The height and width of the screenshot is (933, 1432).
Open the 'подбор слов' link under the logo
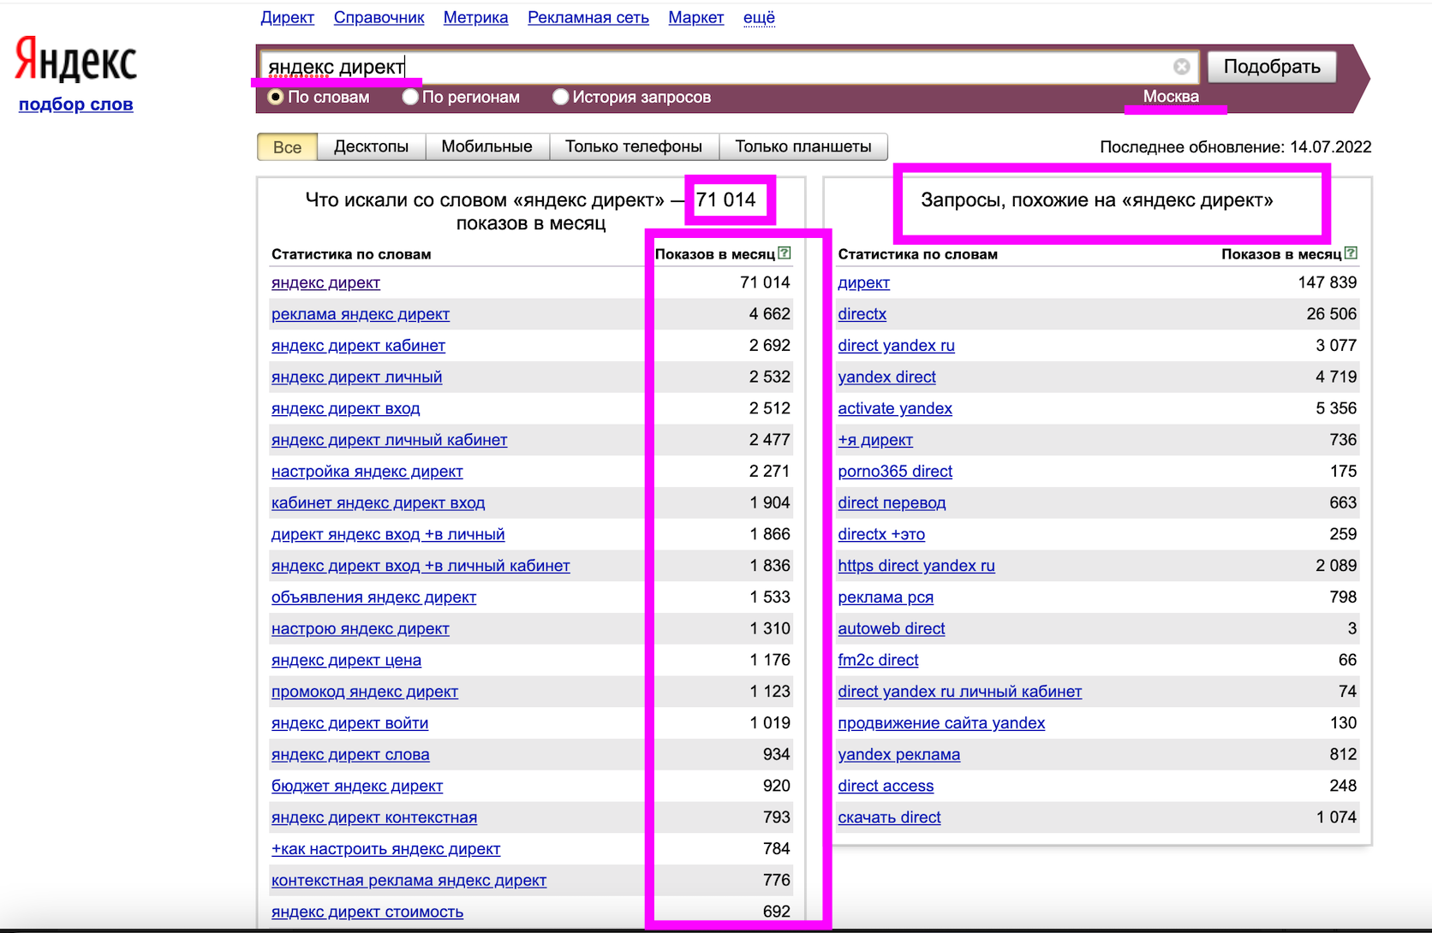click(x=75, y=104)
